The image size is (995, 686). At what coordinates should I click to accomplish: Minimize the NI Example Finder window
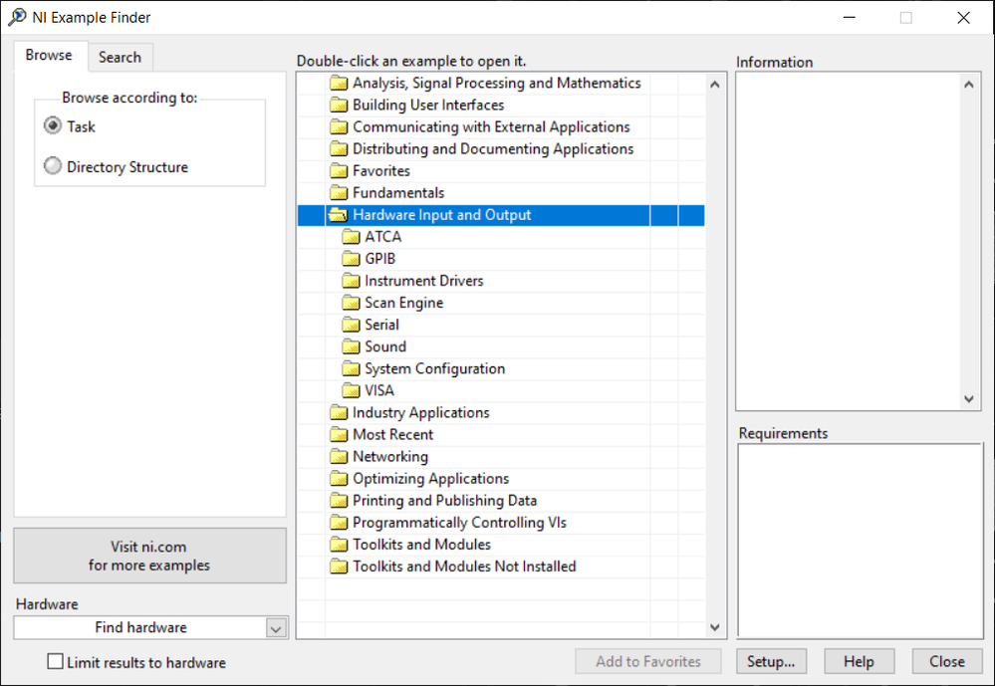pyautogui.click(x=850, y=18)
